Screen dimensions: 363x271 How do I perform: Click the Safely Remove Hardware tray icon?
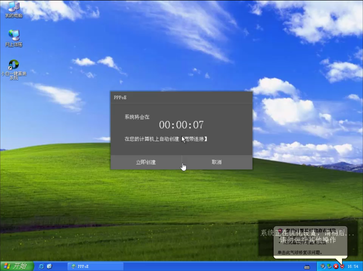329,266
